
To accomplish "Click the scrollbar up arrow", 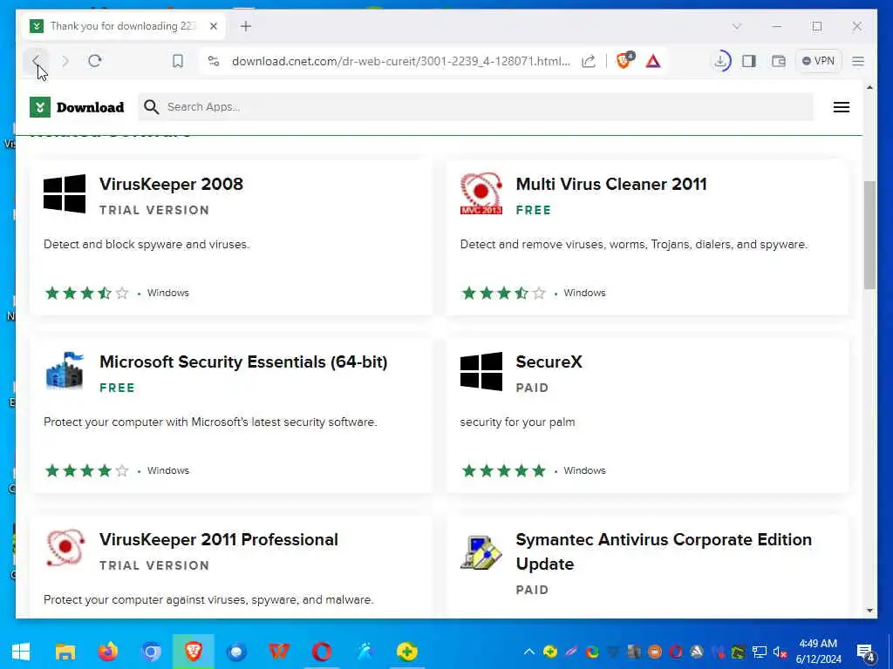I will [869, 87].
